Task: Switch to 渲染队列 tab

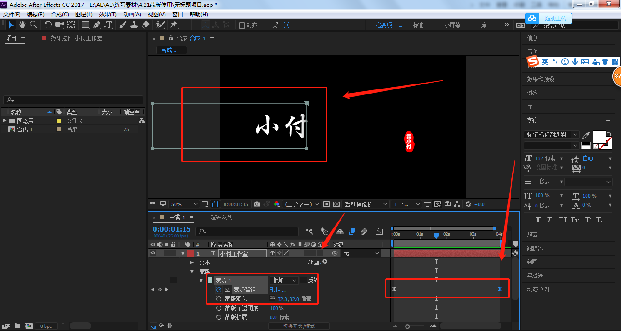Action: tap(221, 217)
